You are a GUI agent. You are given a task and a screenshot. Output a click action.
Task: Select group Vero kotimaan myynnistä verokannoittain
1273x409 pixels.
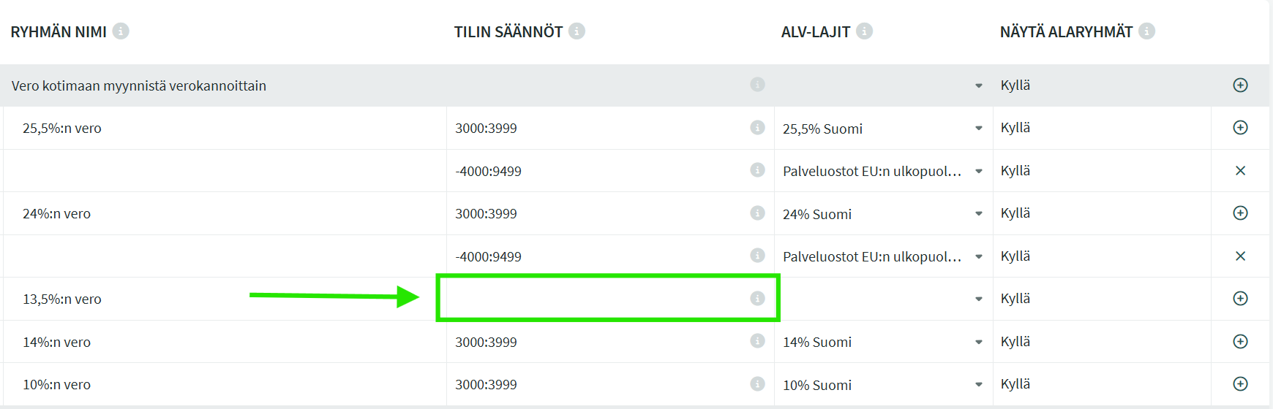[139, 86]
